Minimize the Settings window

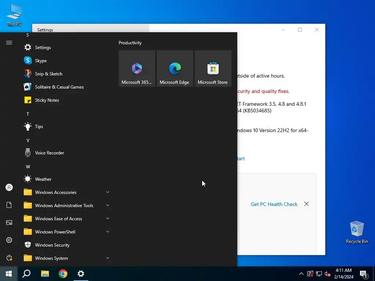[283, 30]
